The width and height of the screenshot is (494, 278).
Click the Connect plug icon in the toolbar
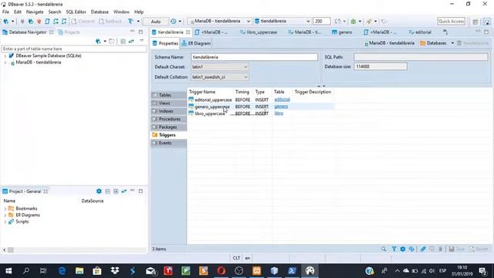22,22
